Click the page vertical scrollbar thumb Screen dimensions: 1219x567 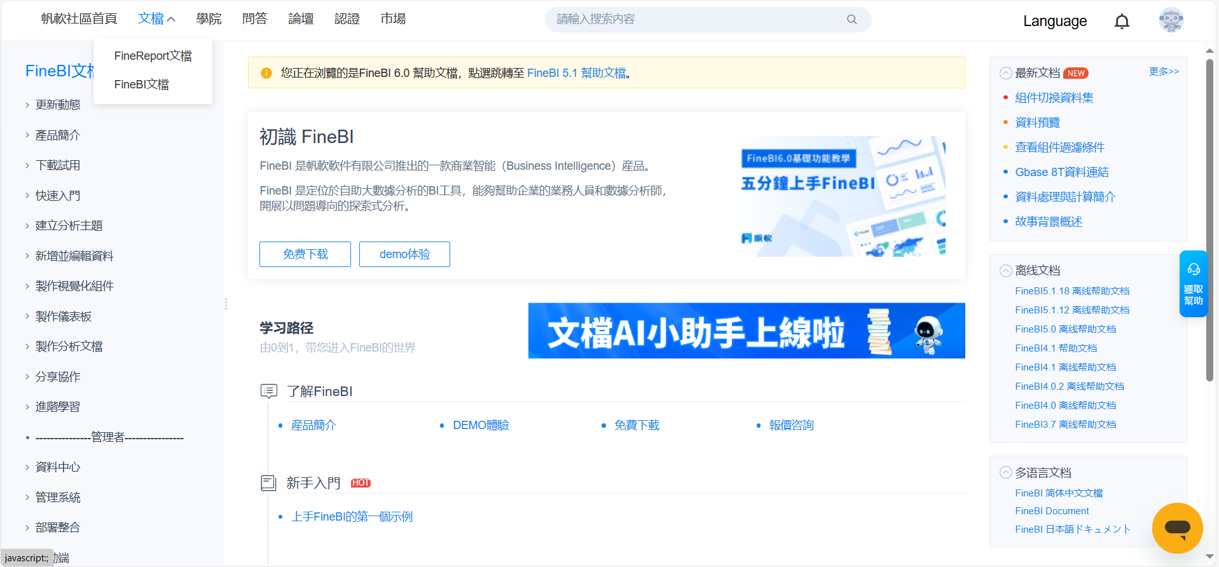(x=1209, y=221)
